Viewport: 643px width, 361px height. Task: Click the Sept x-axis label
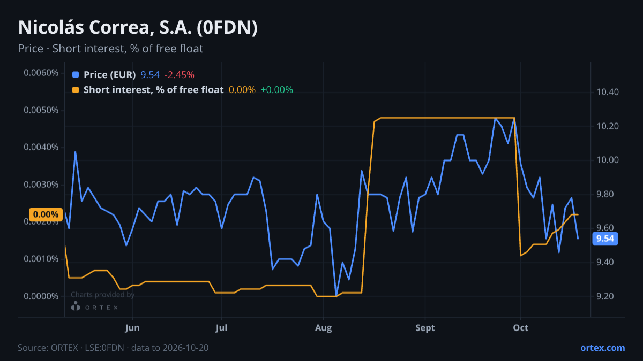(425, 327)
